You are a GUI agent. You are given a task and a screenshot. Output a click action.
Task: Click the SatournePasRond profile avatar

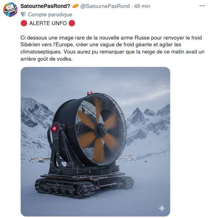point(10,10)
